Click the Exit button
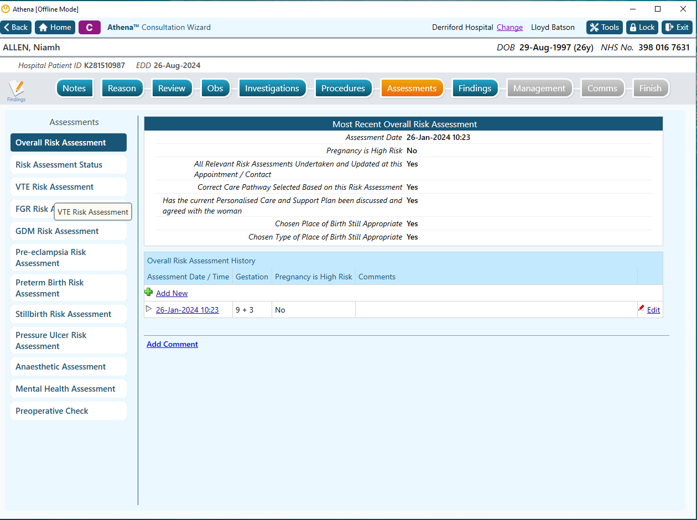The image size is (697, 520). click(677, 27)
